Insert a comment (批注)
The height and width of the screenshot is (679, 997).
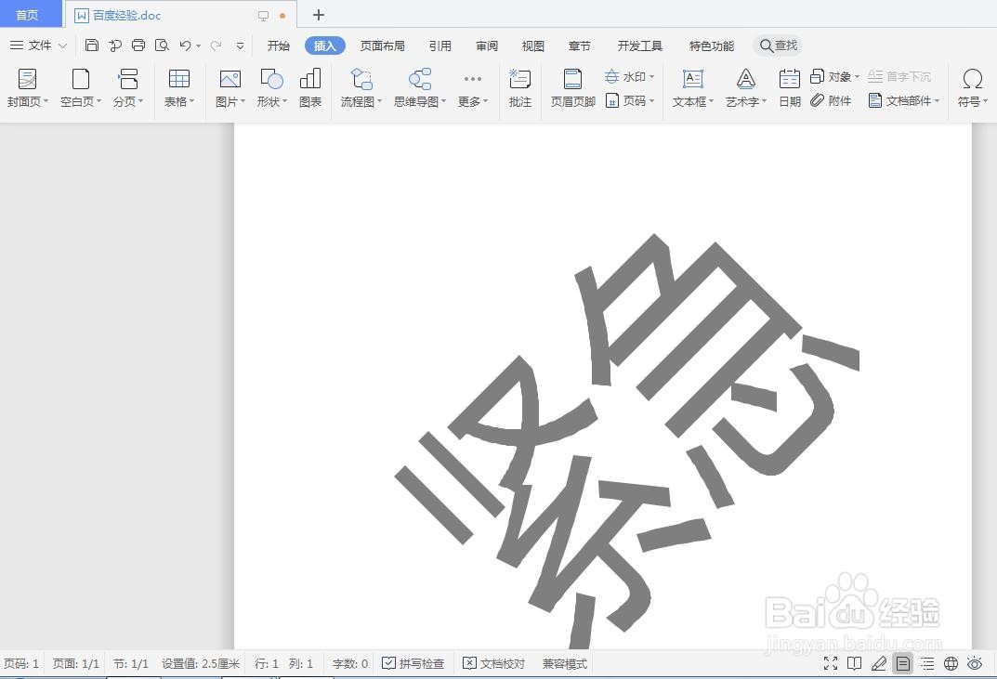(x=520, y=87)
